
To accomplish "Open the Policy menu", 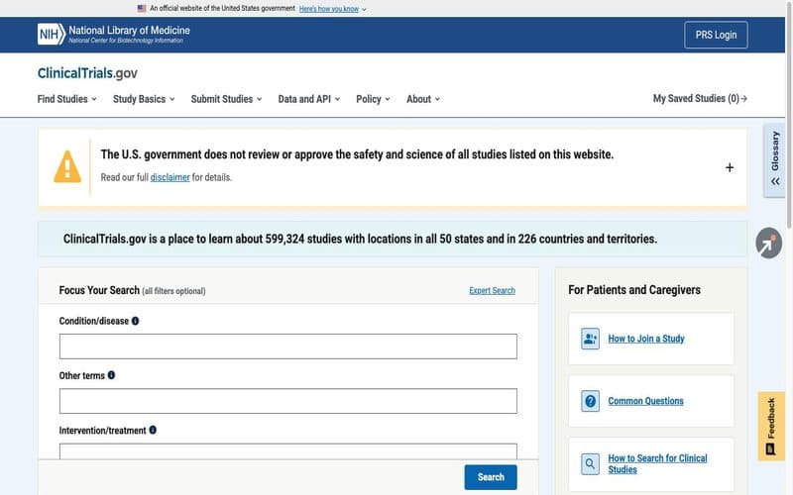I will coord(373,99).
